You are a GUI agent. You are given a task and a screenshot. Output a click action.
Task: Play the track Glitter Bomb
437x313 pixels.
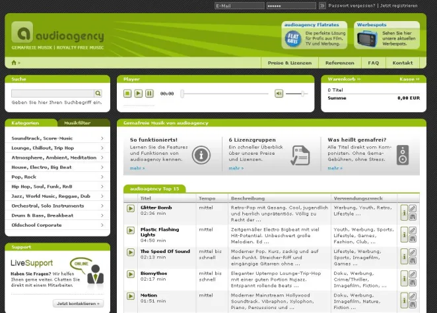131,210
